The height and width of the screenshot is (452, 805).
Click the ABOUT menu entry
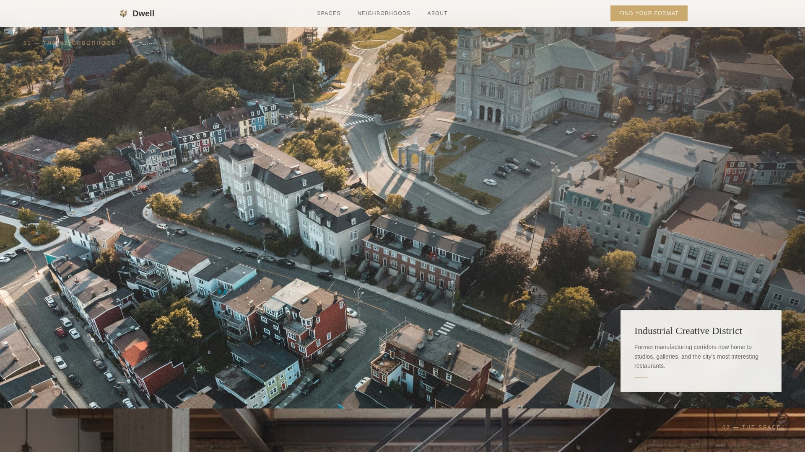point(437,13)
